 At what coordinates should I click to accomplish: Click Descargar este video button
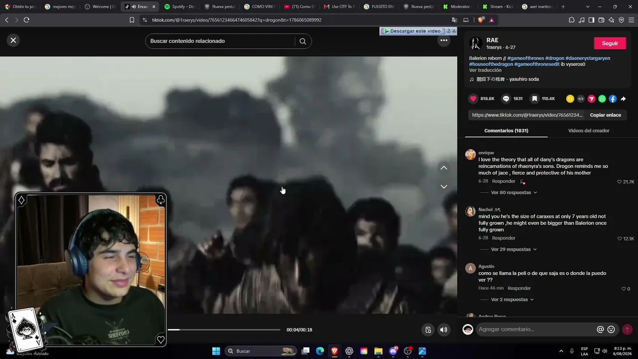click(x=413, y=31)
